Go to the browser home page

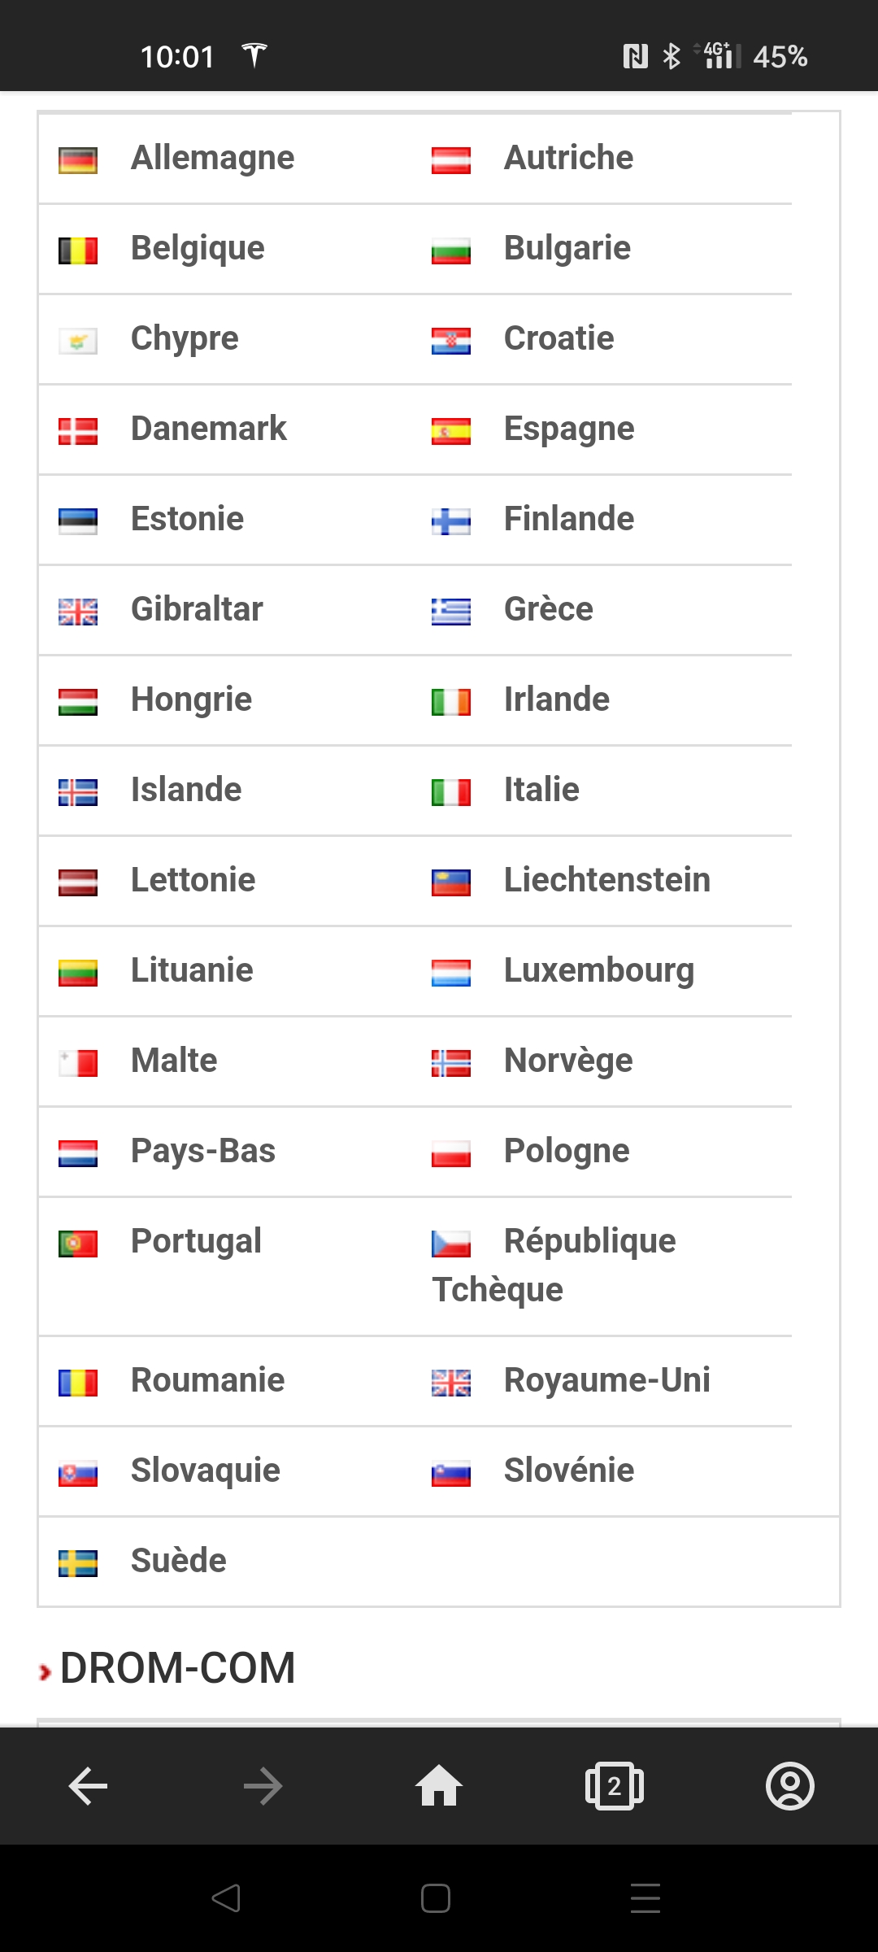click(x=439, y=1785)
